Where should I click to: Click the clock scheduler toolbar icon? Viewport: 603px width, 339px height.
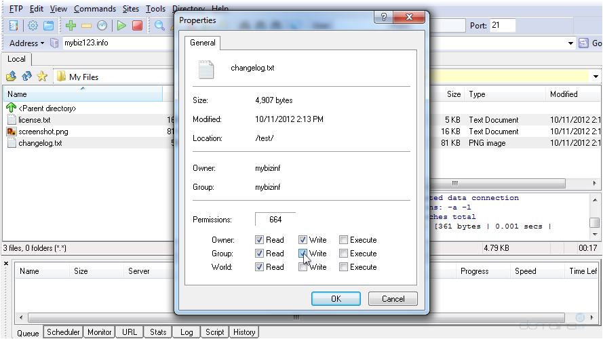point(102,26)
